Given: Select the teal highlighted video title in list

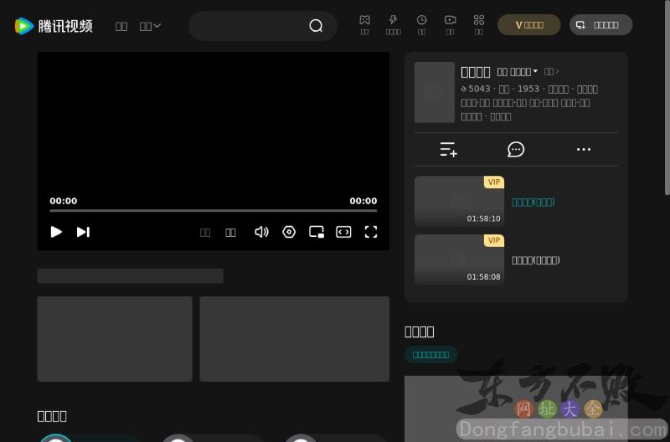Looking at the screenshot, I should (x=533, y=202).
